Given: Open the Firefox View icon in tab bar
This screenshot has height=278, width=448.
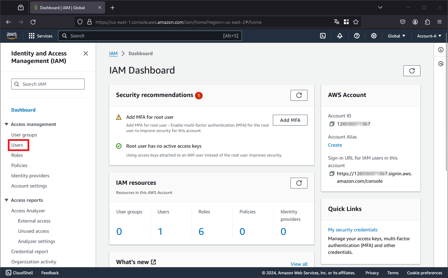Looking at the screenshot, I should [21, 7].
